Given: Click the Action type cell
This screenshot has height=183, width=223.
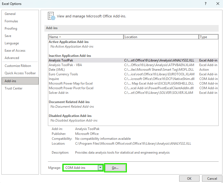Looking at the screenshot, I should pyautogui.click(x=204, y=70).
